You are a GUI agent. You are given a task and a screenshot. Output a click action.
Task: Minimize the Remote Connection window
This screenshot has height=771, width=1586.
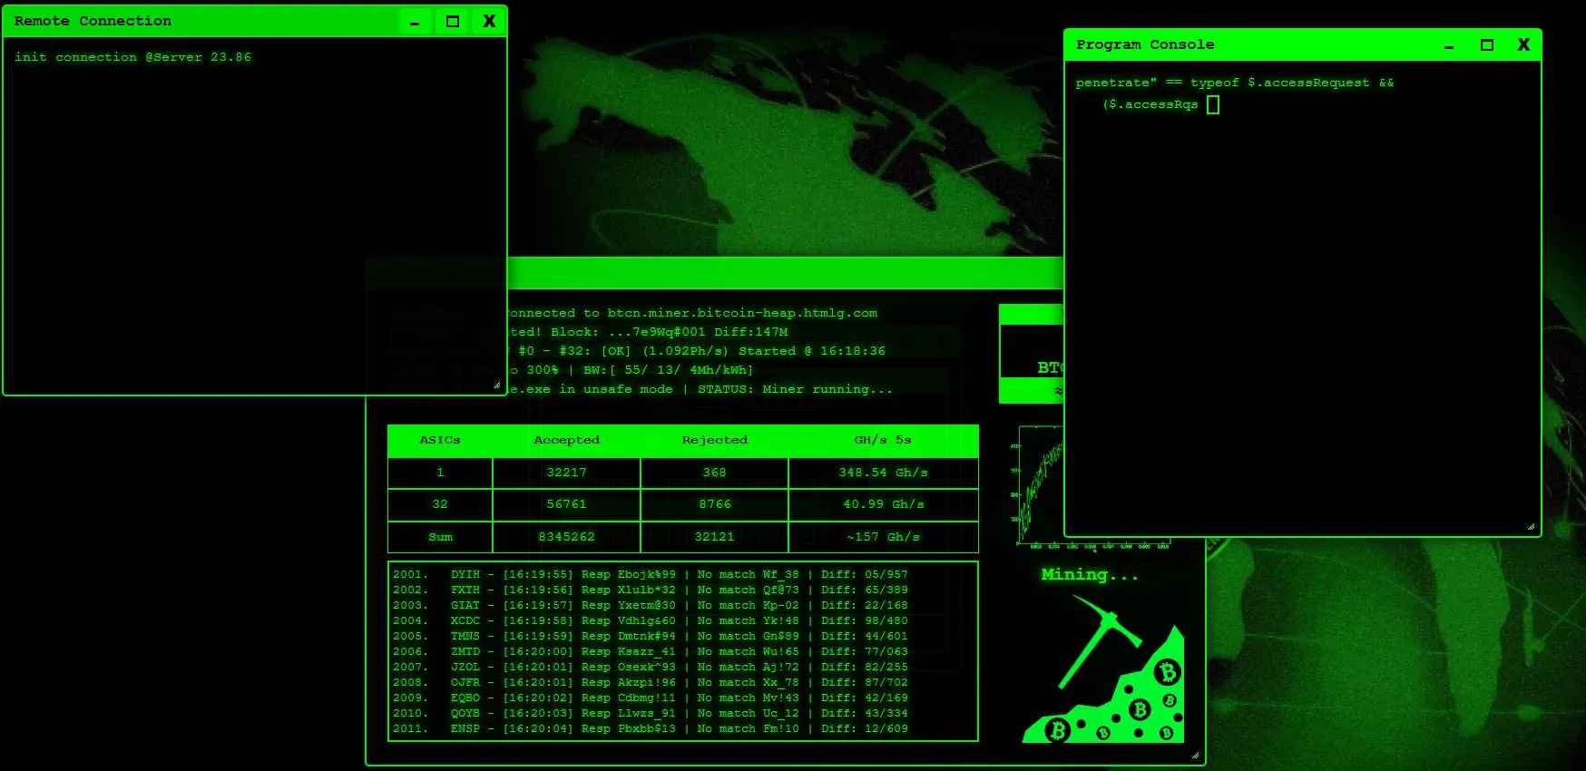(x=415, y=22)
